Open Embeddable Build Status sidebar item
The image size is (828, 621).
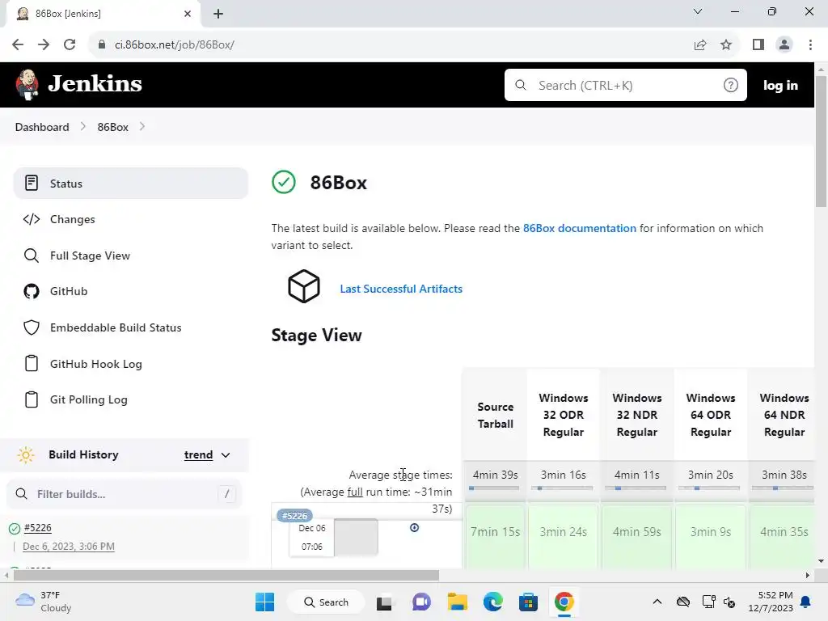pos(130,327)
